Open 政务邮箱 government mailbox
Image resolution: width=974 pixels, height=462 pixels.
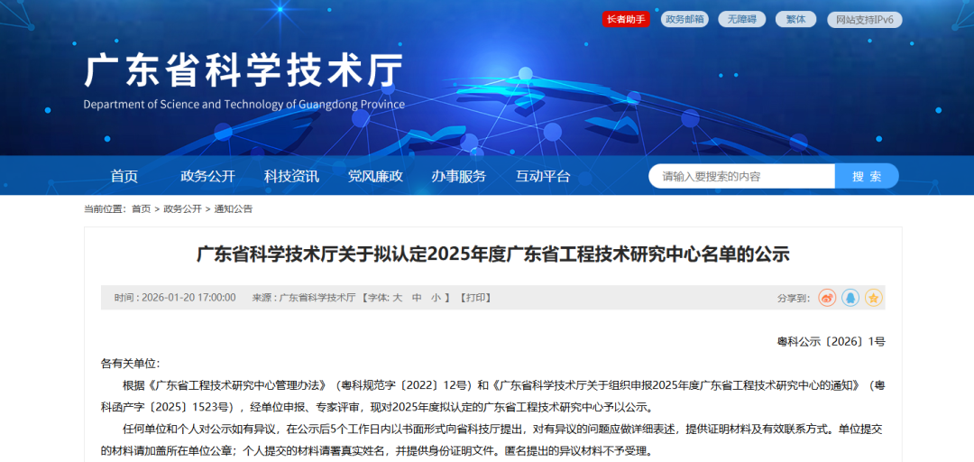coord(685,19)
